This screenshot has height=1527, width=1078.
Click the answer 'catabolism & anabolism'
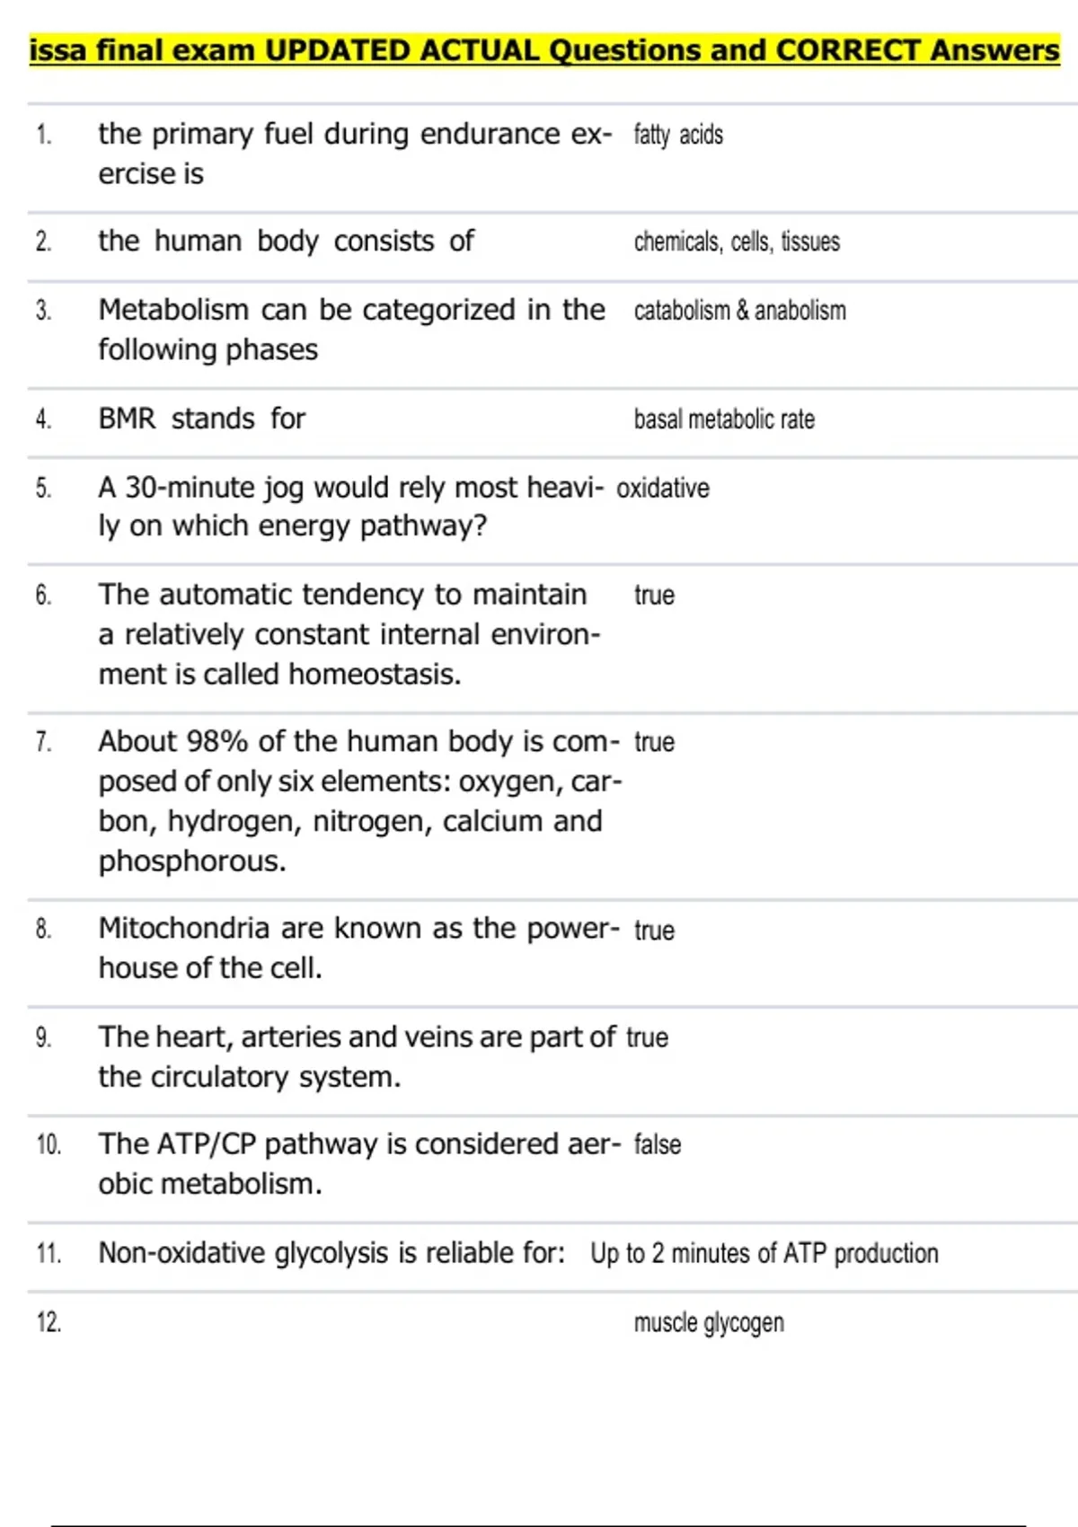point(739,311)
